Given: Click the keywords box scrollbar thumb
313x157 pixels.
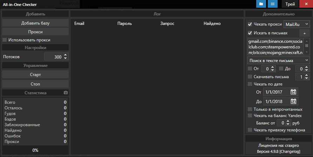Looking at the screenshot, I should pyautogui.click(x=307, y=46).
